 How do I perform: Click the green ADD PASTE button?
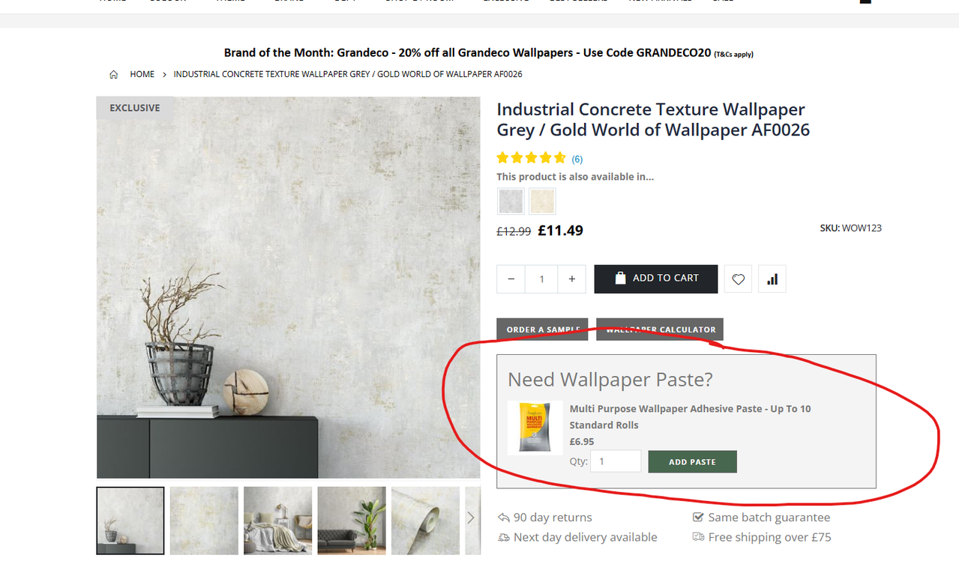(x=692, y=462)
